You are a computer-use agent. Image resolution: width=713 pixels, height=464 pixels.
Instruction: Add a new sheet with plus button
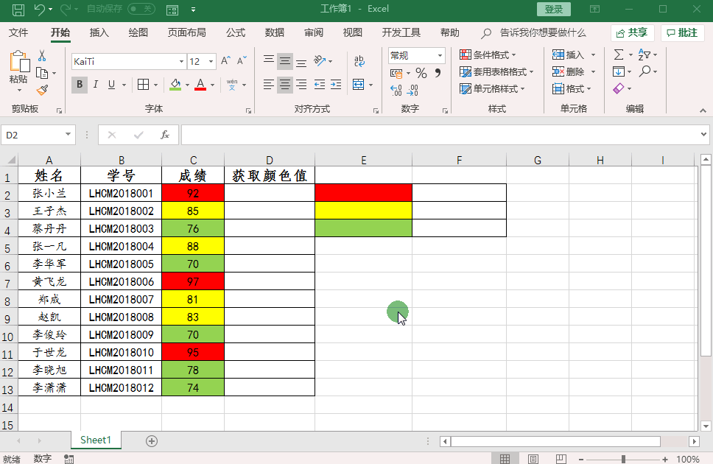click(152, 440)
